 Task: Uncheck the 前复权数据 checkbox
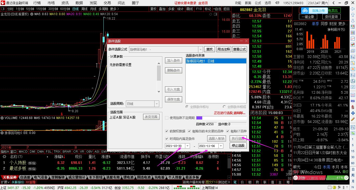tap(167, 131)
